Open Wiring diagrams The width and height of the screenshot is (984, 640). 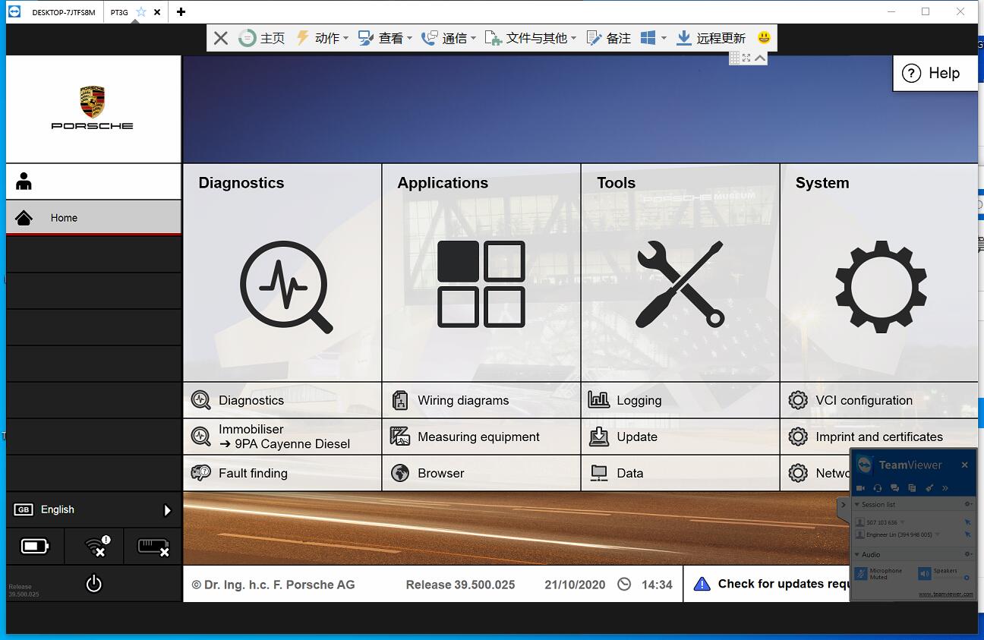tap(481, 400)
